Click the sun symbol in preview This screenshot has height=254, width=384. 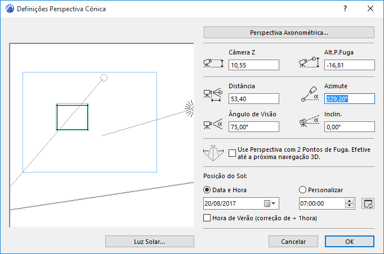tap(189, 107)
